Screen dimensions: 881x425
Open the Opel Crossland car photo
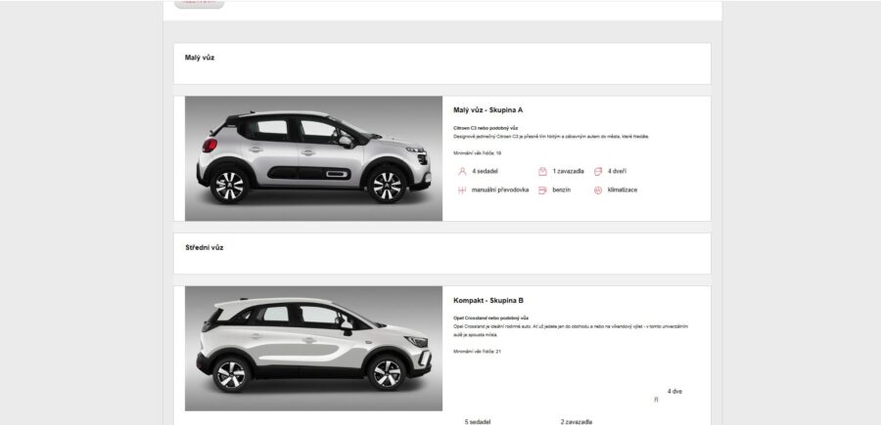pos(313,349)
